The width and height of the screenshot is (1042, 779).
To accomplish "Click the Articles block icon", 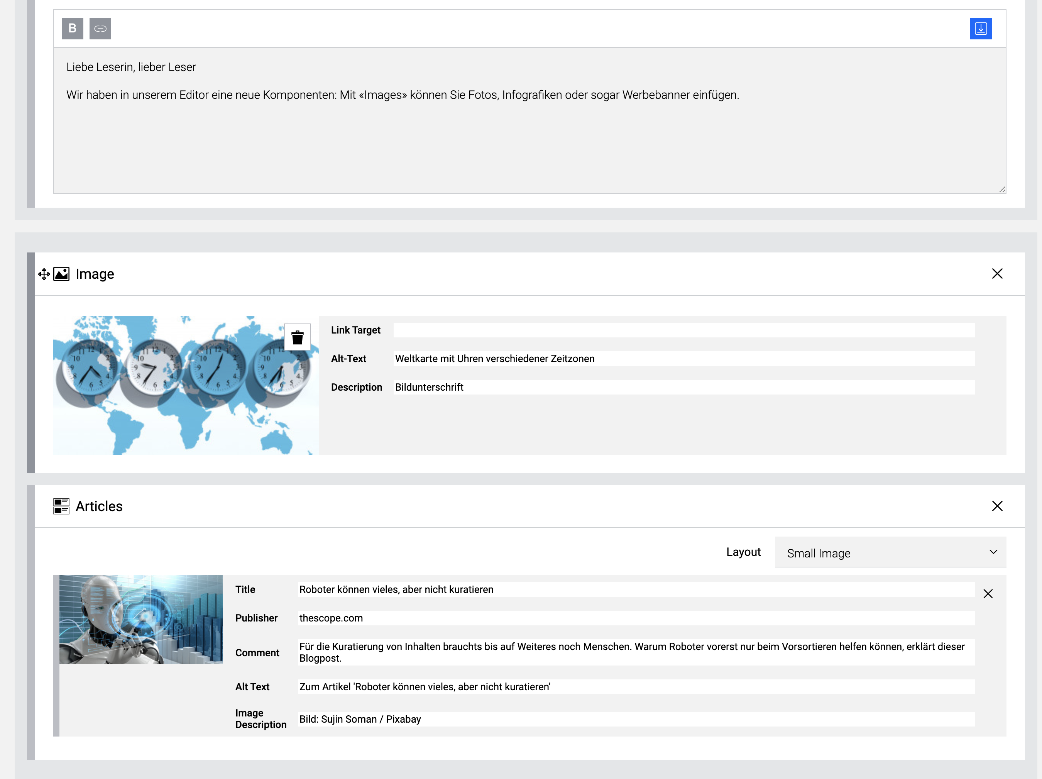I will (61, 506).
